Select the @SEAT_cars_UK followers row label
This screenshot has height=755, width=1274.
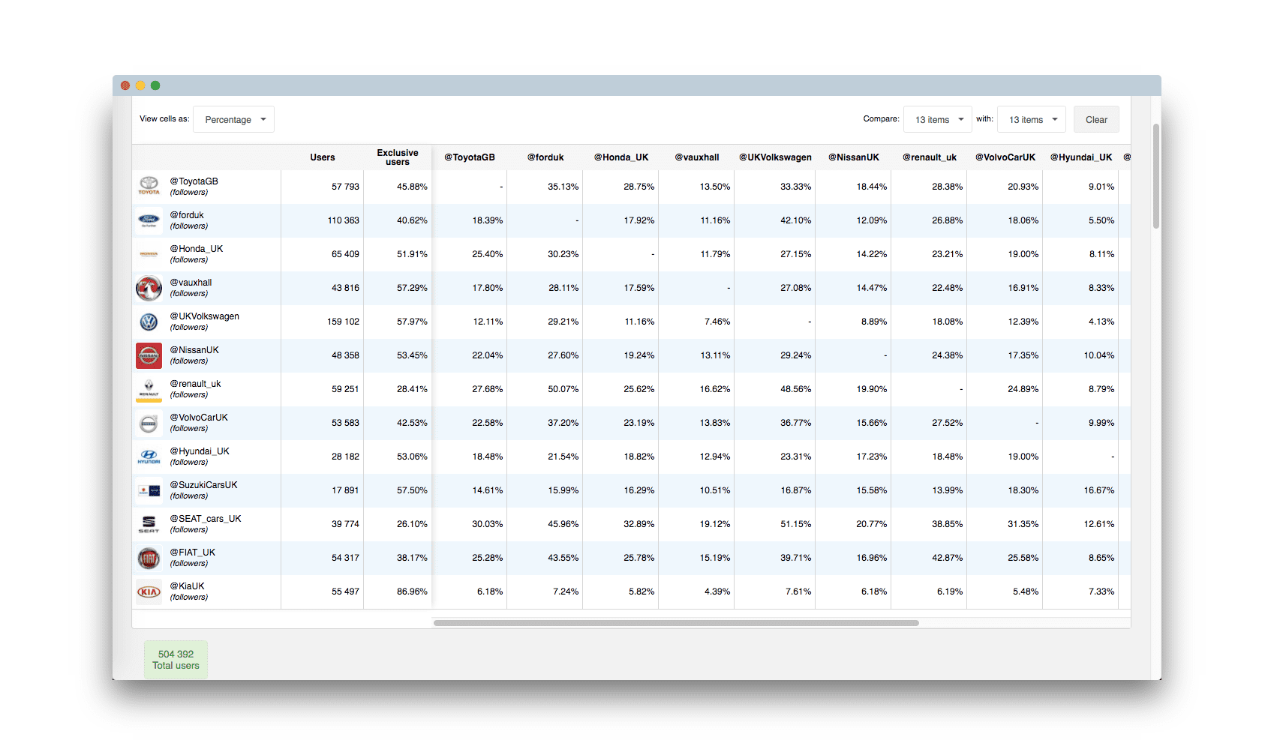(206, 524)
